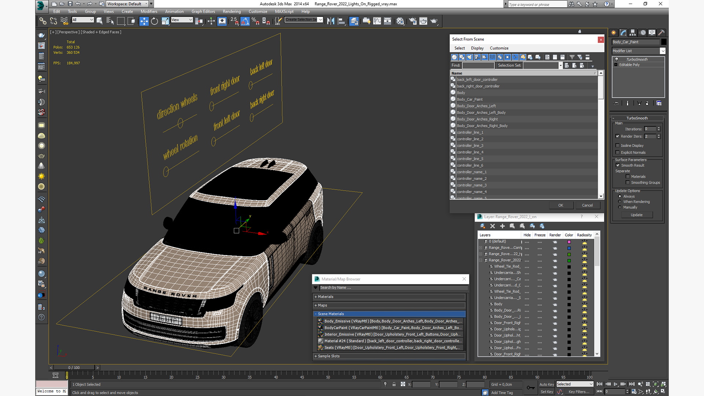Viewport: 704px width, 396px height.
Task: Open the selection filter All dropdown
Action: [83, 20]
